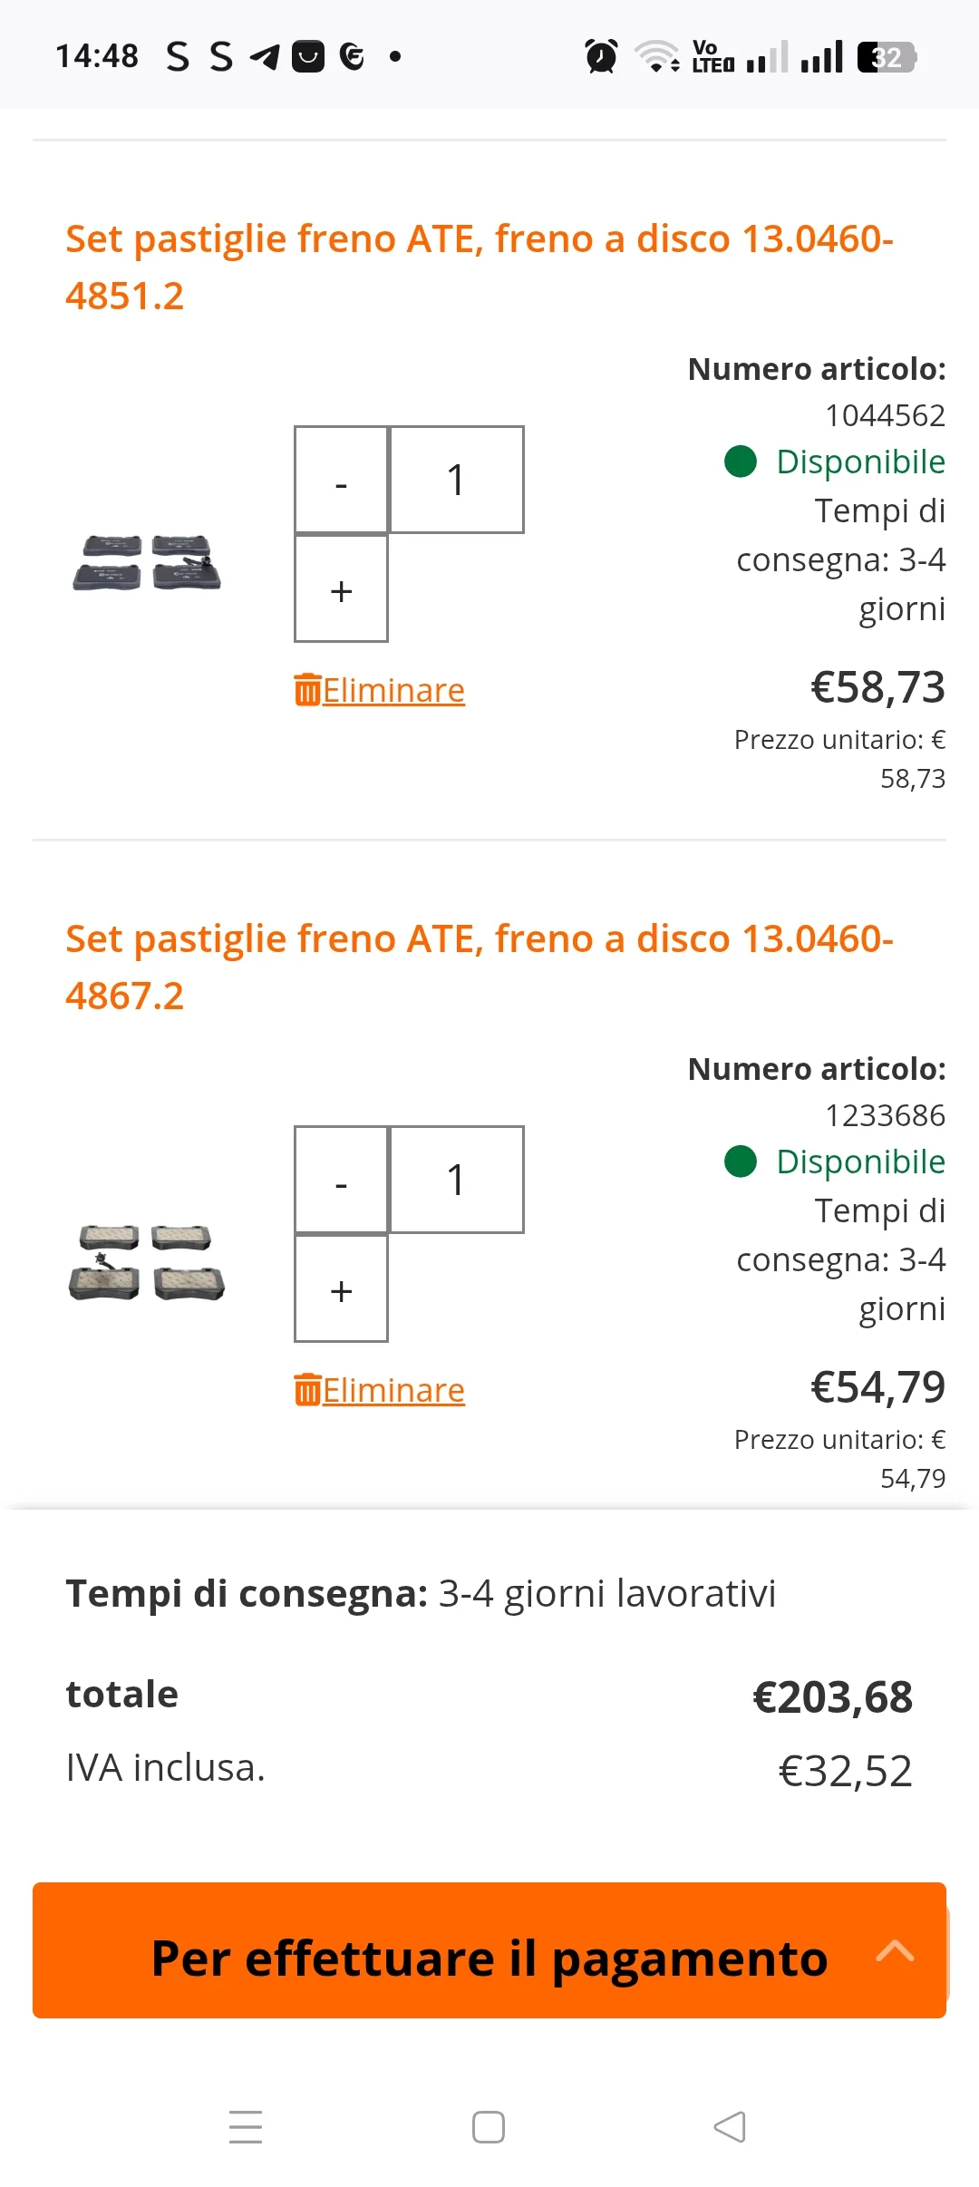The height and width of the screenshot is (2187, 979).
Task: Open product title ending in 4867.2
Action: tap(479, 967)
